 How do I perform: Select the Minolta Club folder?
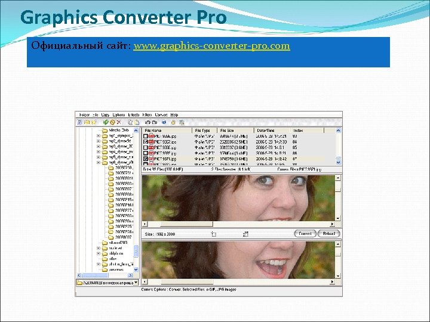coord(119,131)
